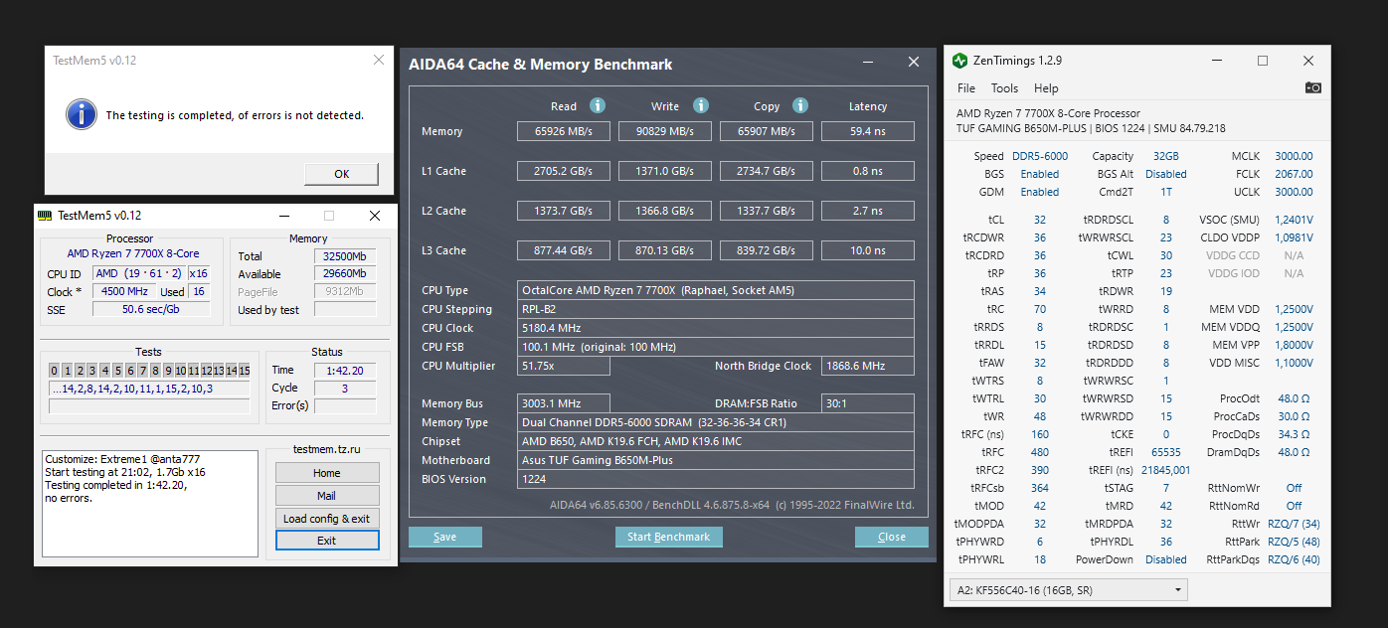This screenshot has width=1388, height=628.
Task: Open the Tools menu in ZenTimings
Action: (x=1004, y=88)
